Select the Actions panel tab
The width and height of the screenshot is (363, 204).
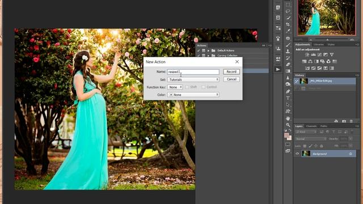click(201, 45)
